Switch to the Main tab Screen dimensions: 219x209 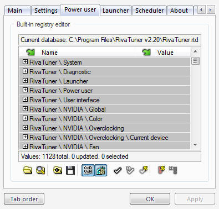(17, 11)
